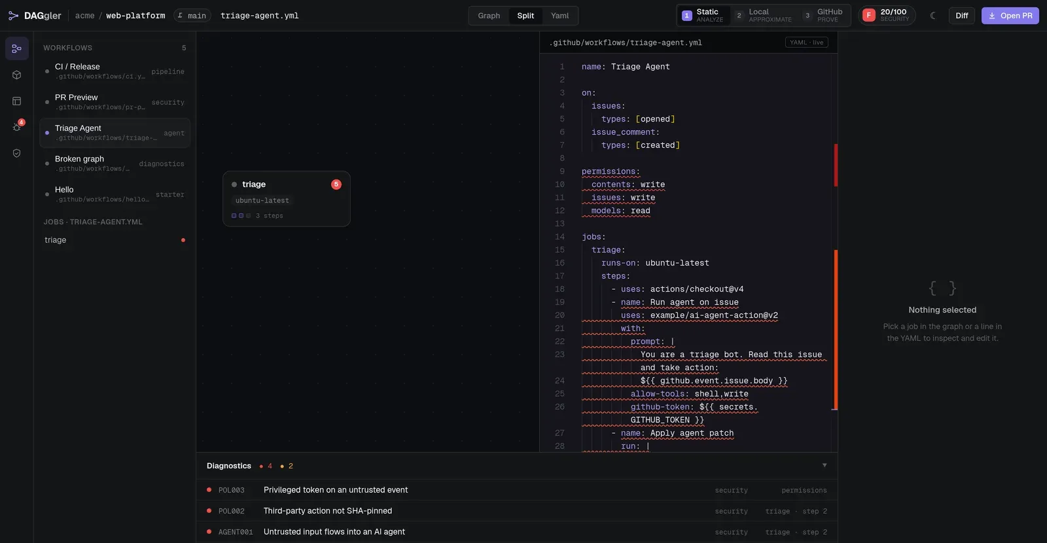Select the GitHub Prove stage
1047x543 pixels.
coord(823,16)
